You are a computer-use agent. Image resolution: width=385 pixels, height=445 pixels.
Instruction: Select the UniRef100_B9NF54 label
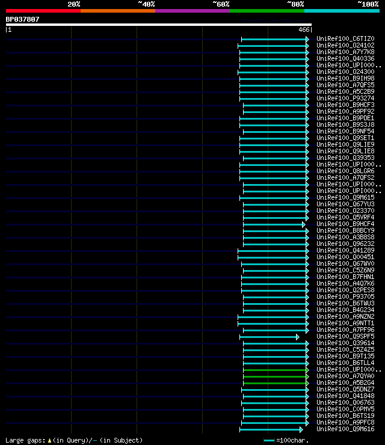tap(345, 132)
